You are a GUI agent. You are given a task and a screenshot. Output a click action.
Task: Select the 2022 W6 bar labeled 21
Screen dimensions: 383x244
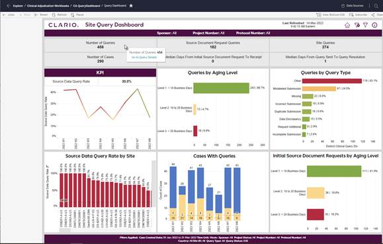click(x=218, y=208)
